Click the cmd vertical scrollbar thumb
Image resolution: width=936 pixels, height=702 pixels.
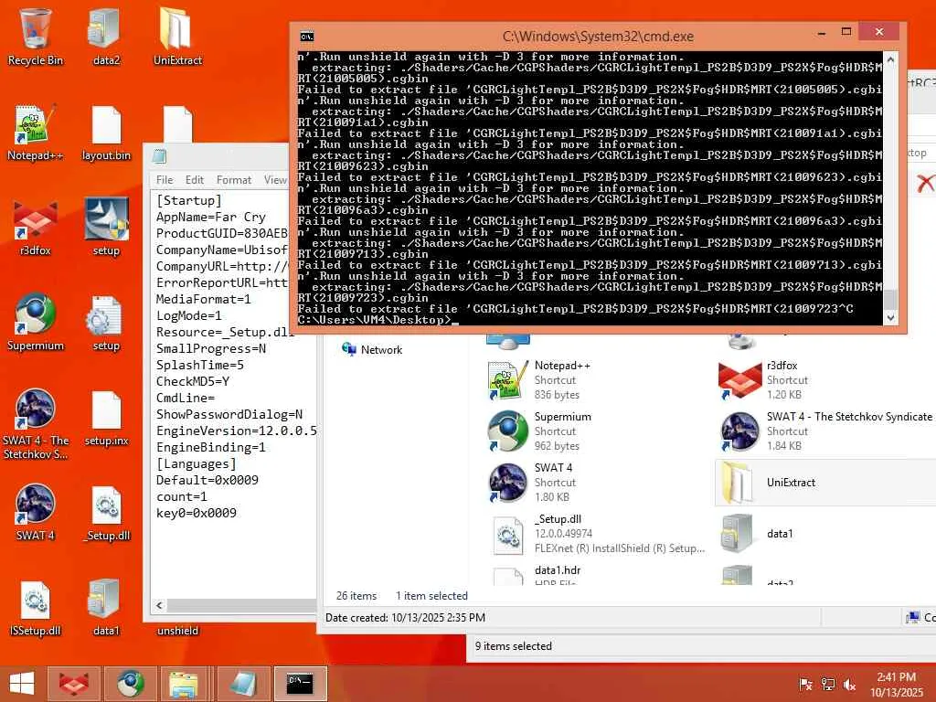pyautogui.click(x=890, y=299)
